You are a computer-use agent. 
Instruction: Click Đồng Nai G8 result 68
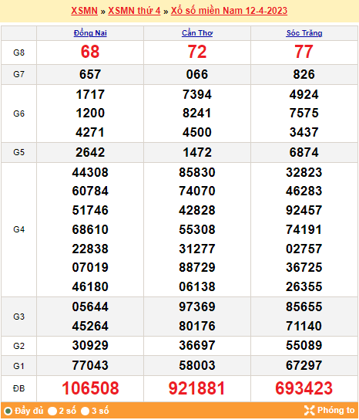click(x=90, y=52)
